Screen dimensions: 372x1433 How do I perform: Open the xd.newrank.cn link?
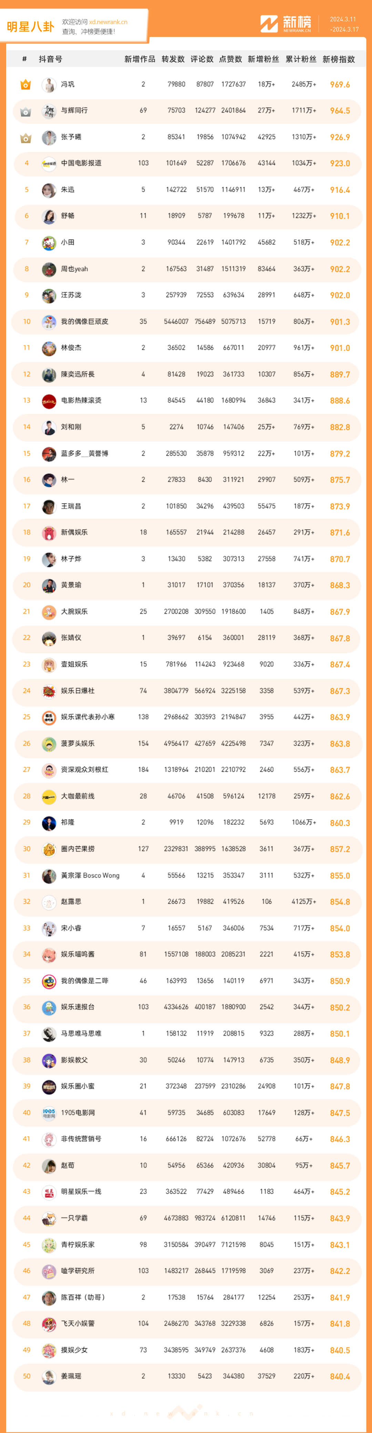pos(108,22)
